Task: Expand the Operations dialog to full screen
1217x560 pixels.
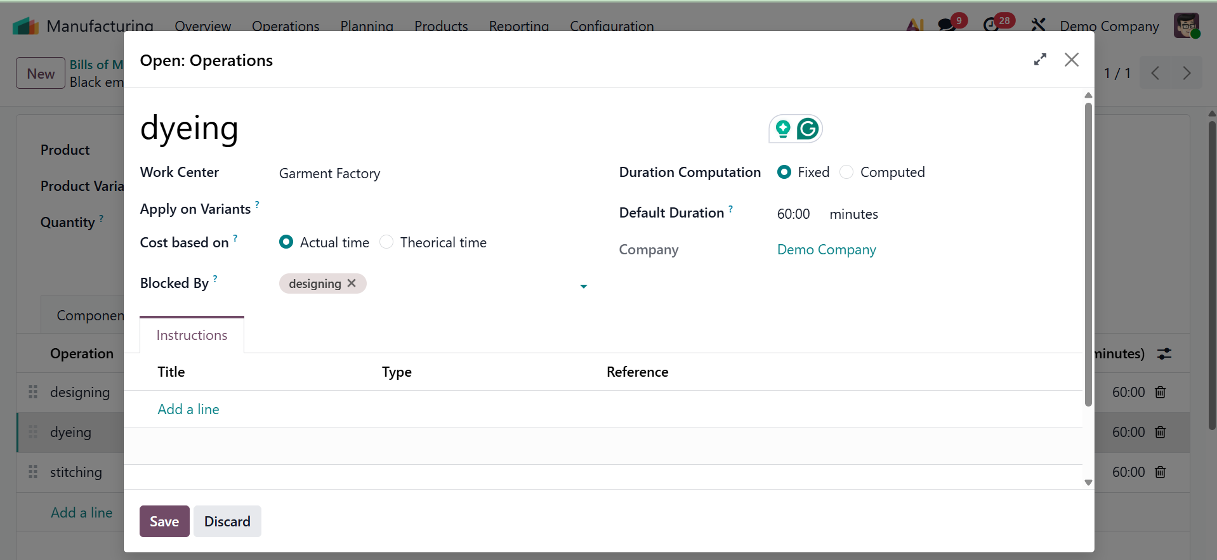Action: 1040,60
